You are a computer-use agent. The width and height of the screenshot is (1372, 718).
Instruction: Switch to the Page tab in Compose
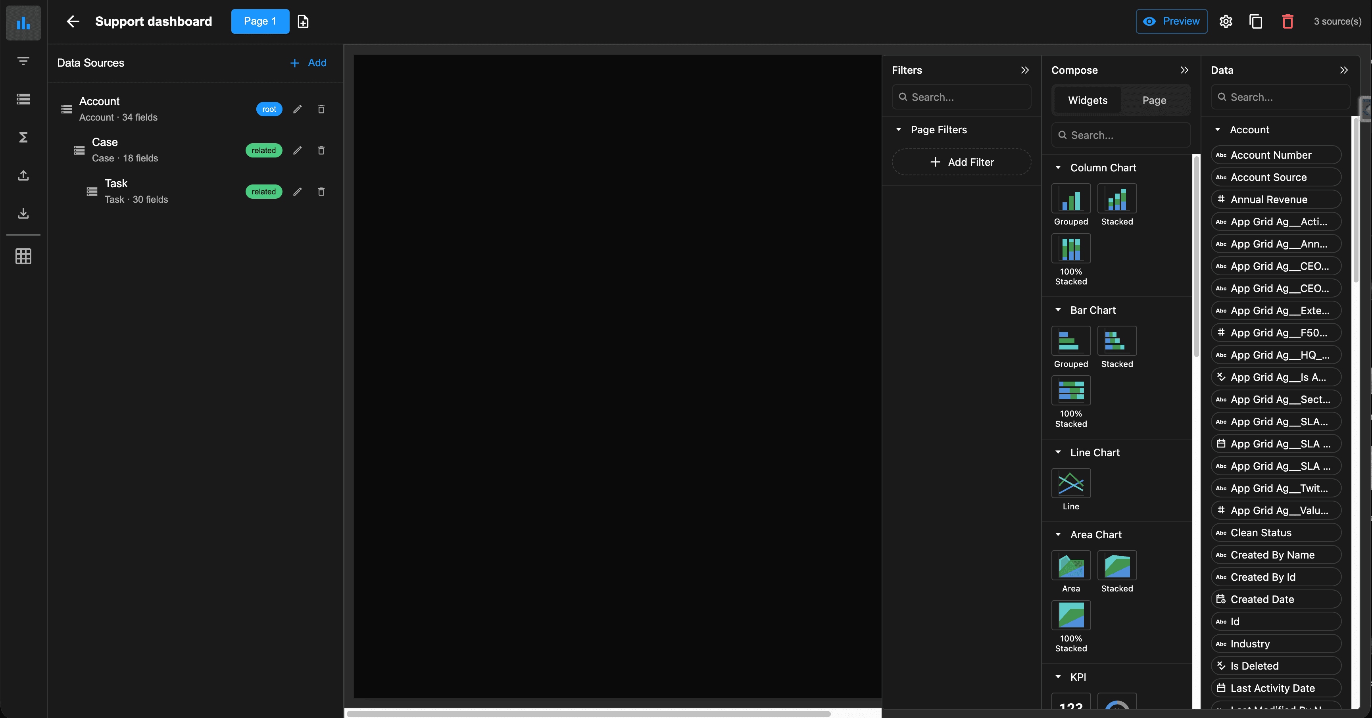click(1154, 100)
